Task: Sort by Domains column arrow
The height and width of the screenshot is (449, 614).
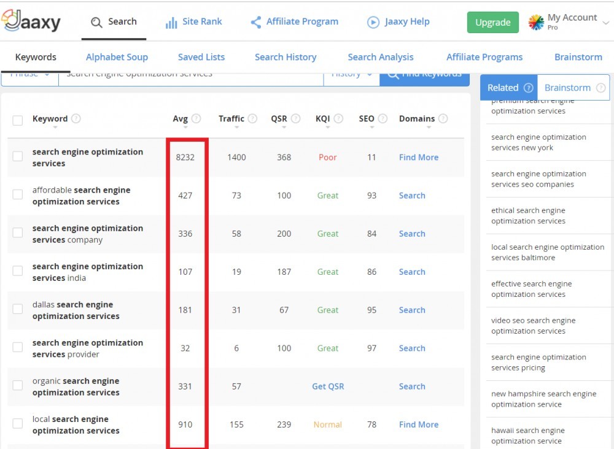Action: point(429,128)
